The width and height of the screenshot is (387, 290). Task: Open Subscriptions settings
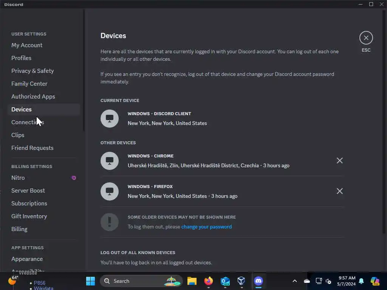44,203
